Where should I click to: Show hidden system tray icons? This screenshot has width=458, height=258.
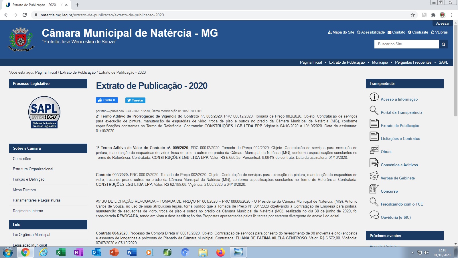click(412, 253)
